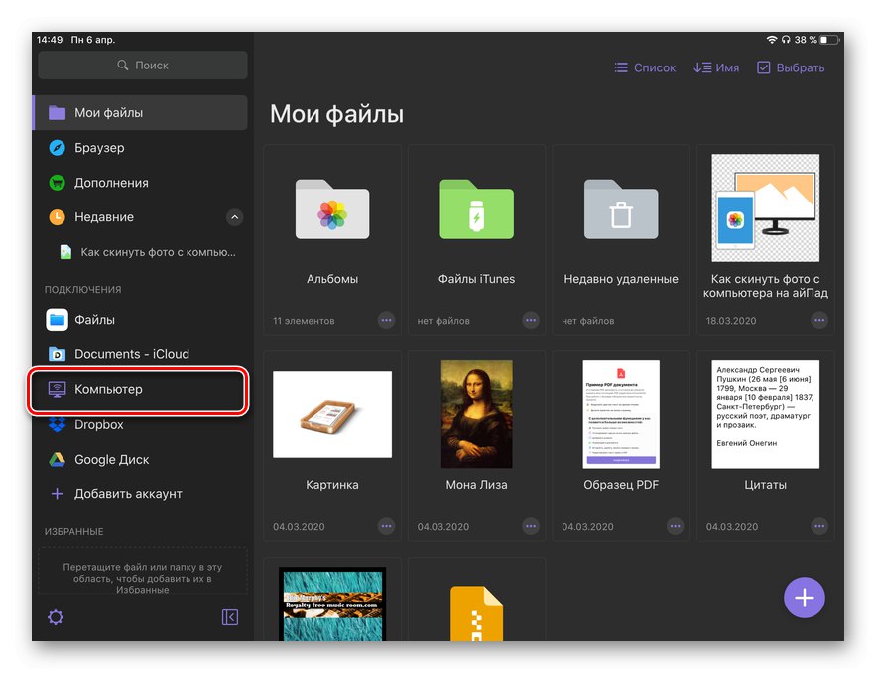
Task: Click the Wi-Fi status icon
Action: (x=772, y=40)
